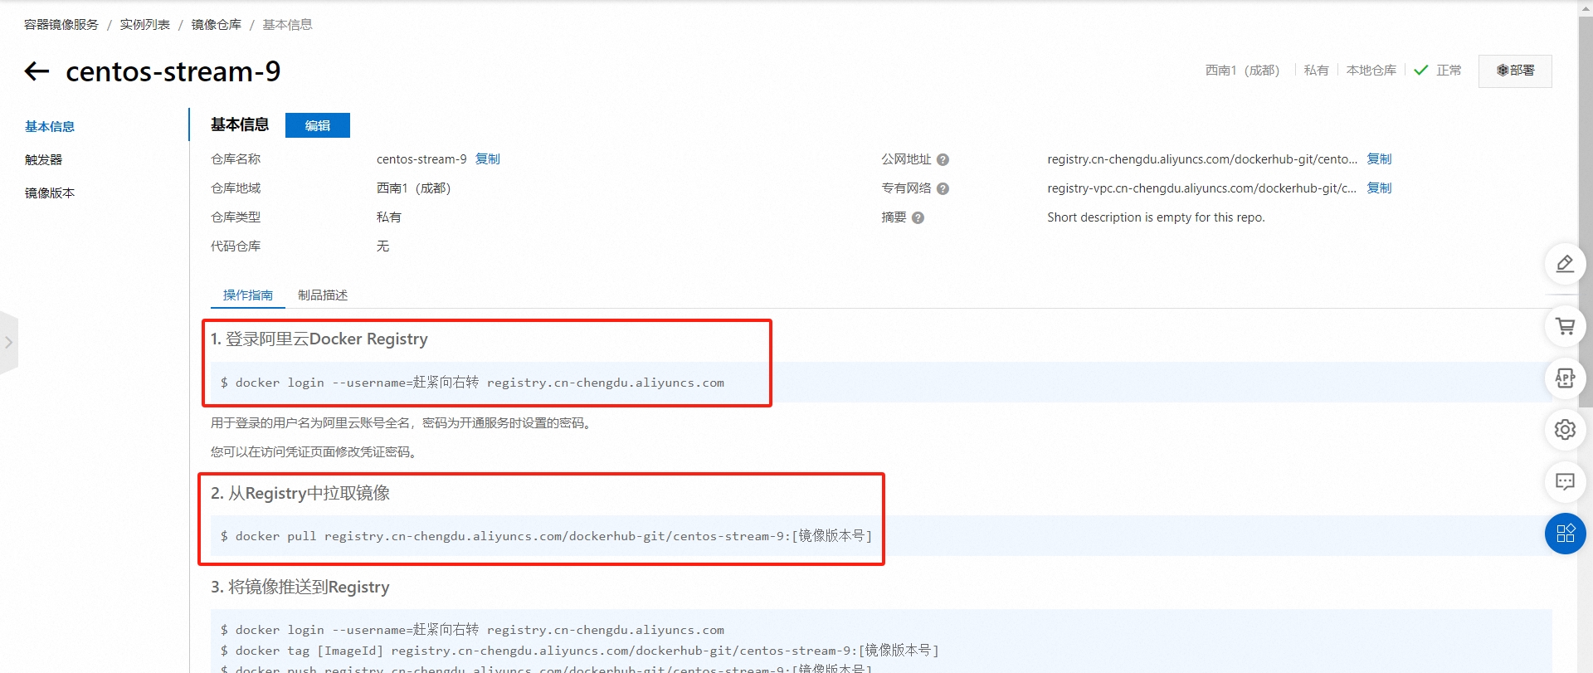Switch to the 制品描述 tab
Image resolution: width=1593 pixels, height=673 pixels.
pos(323,295)
